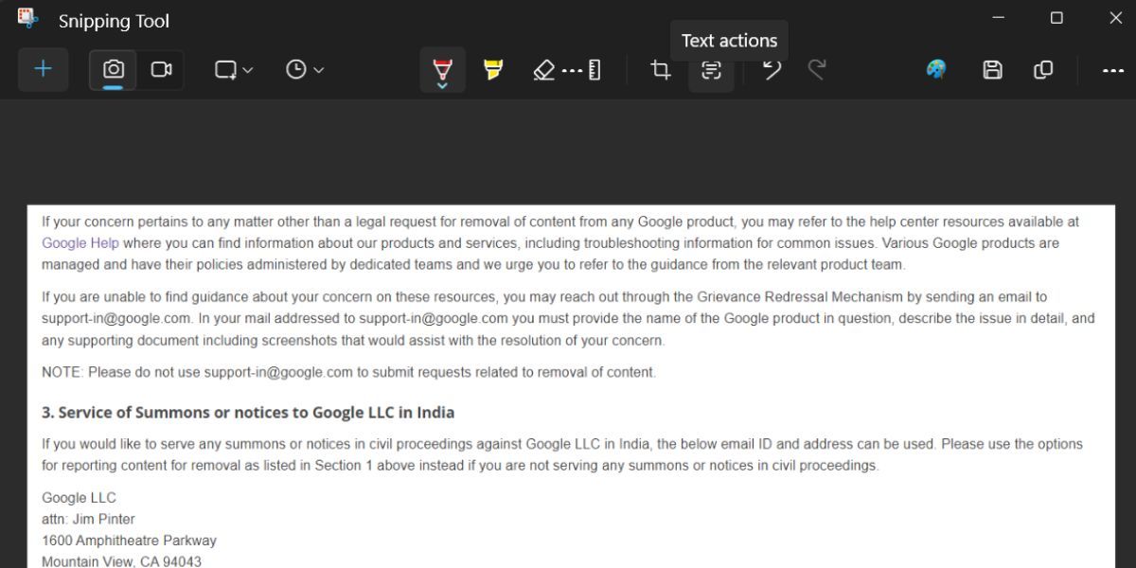Select the Eraser tool
This screenshot has width=1136, height=568.
544,69
